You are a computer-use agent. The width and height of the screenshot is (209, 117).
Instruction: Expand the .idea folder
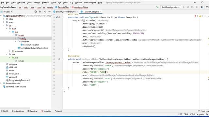point(4,19)
